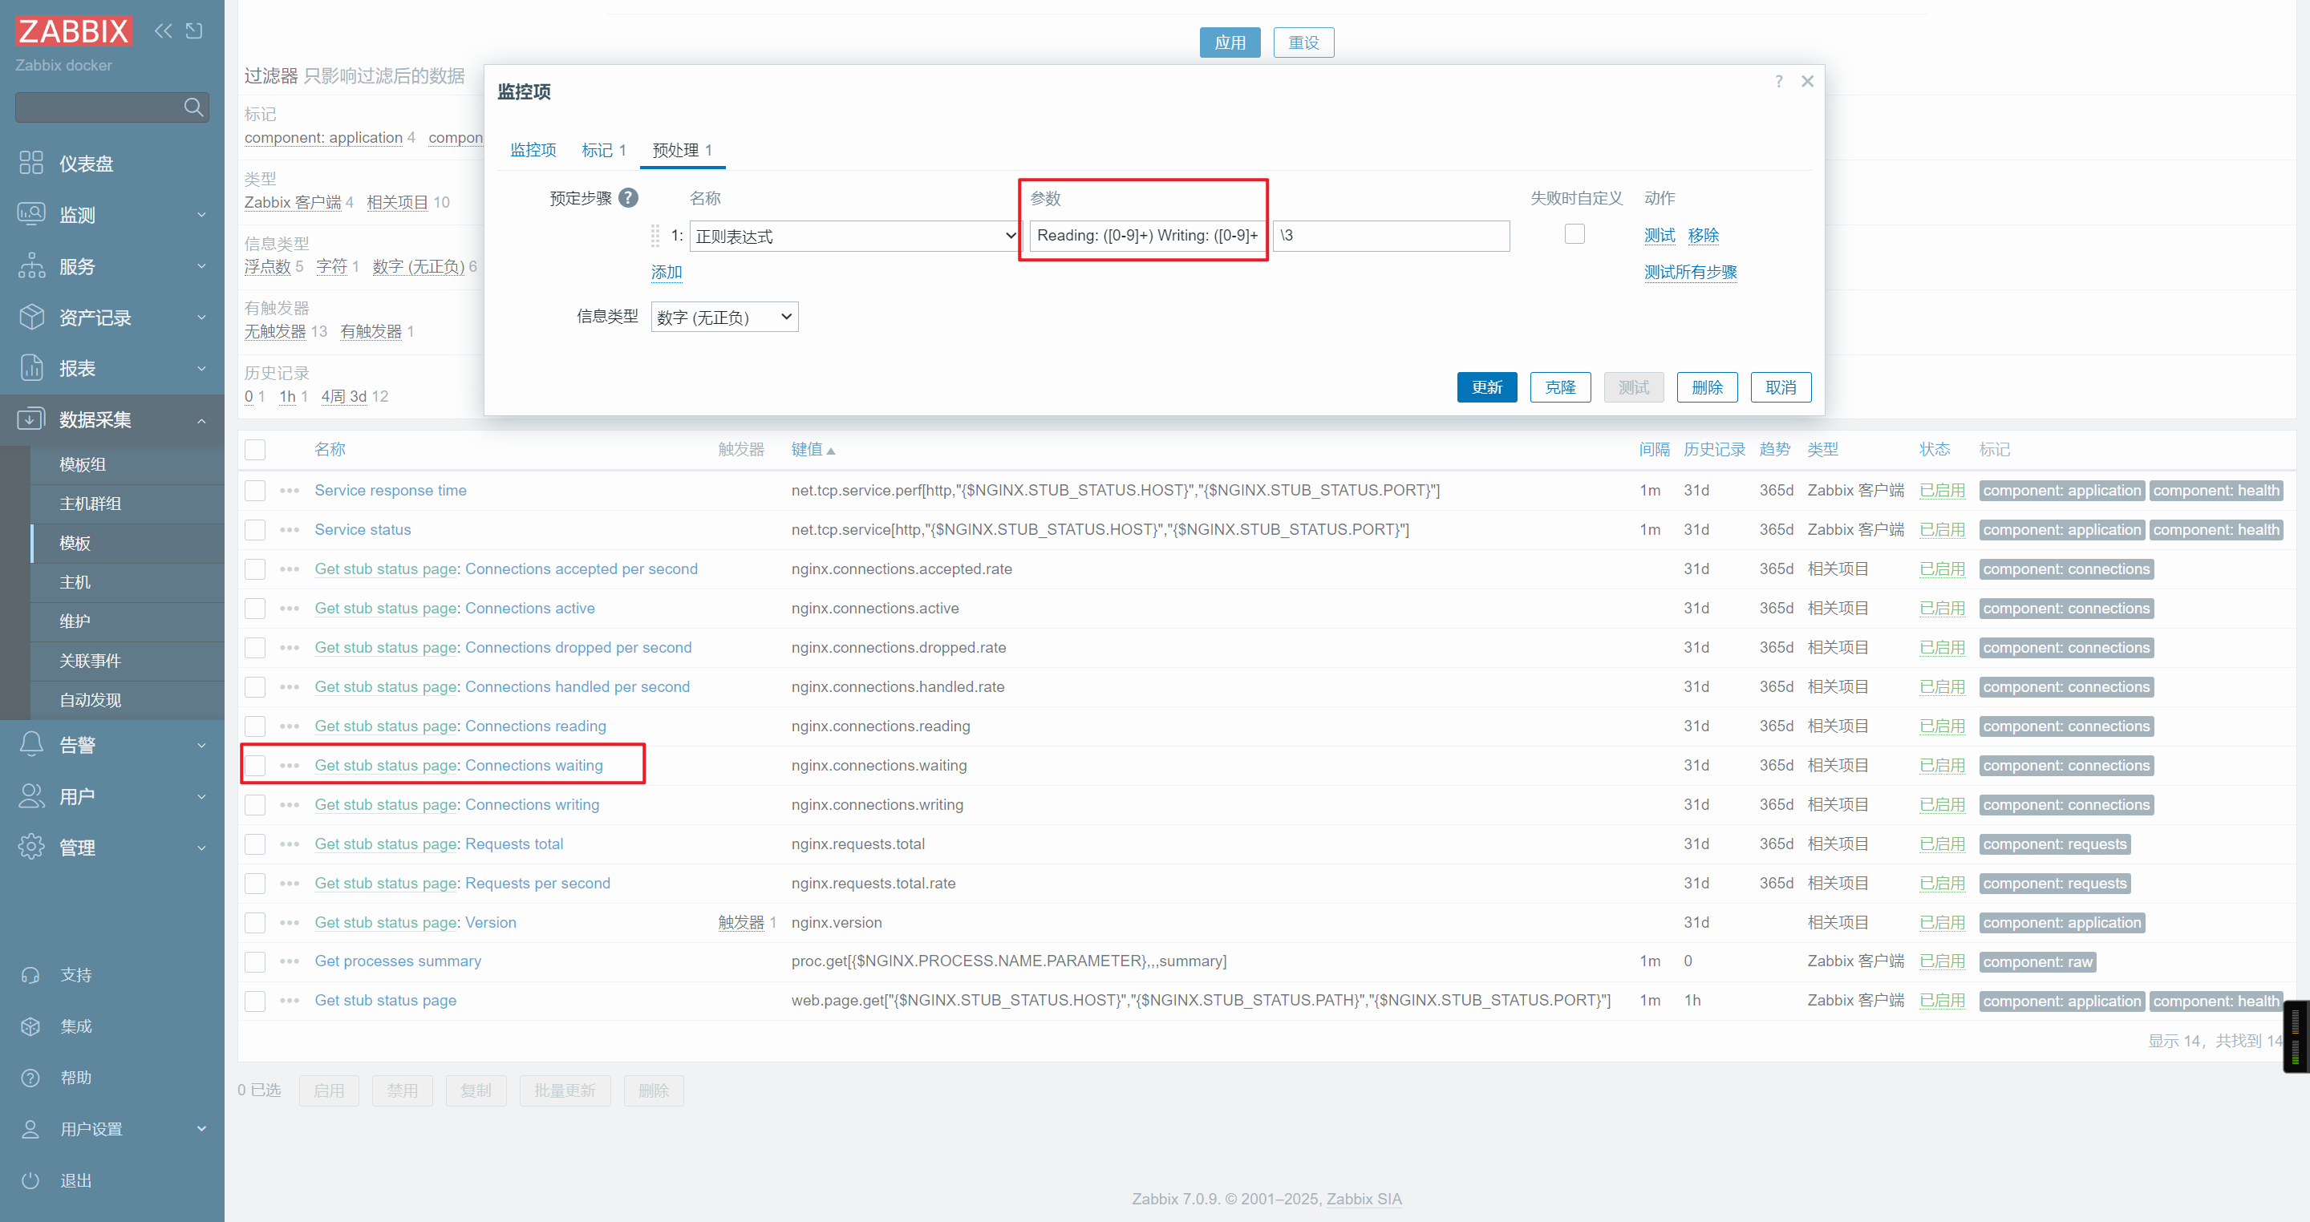This screenshot has width=2310, height=1222.
Task: Open the 监测 monitoring menu icon
Action: pyautogui.click(x=31, y=214)
